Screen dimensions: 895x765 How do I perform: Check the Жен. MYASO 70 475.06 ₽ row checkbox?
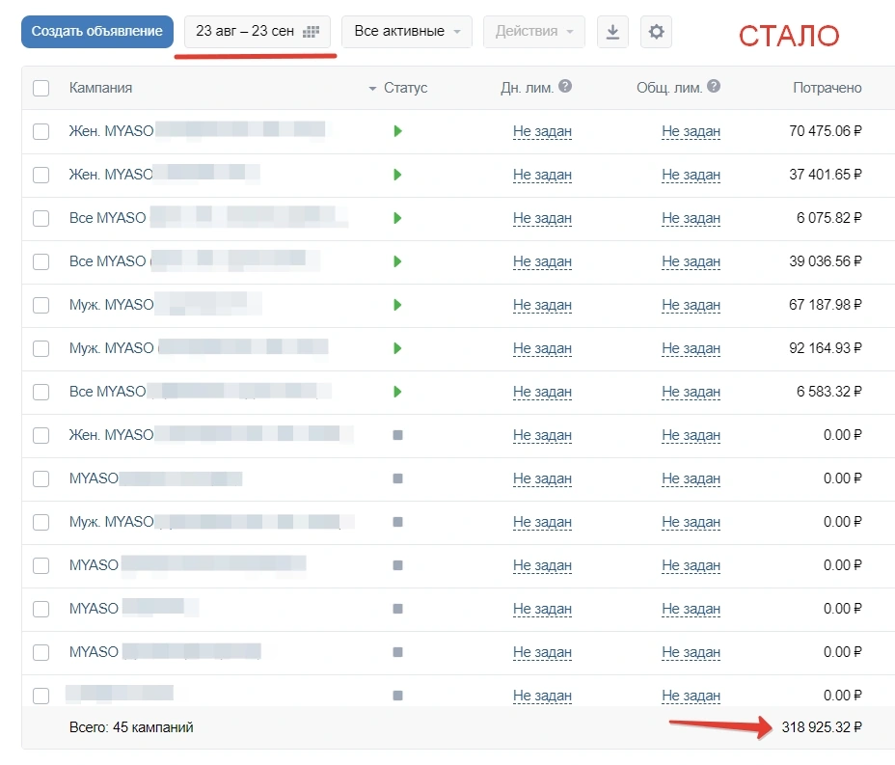point(41,131)
